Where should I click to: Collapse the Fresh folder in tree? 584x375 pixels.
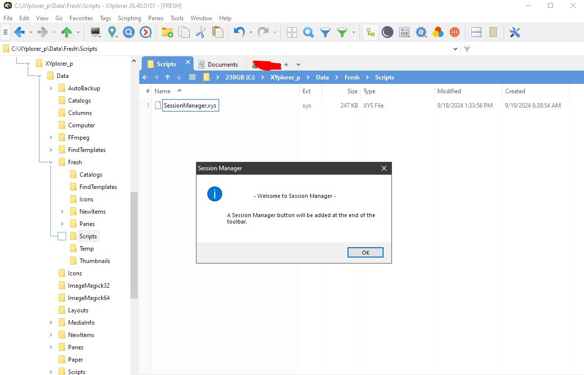point(51,162)
